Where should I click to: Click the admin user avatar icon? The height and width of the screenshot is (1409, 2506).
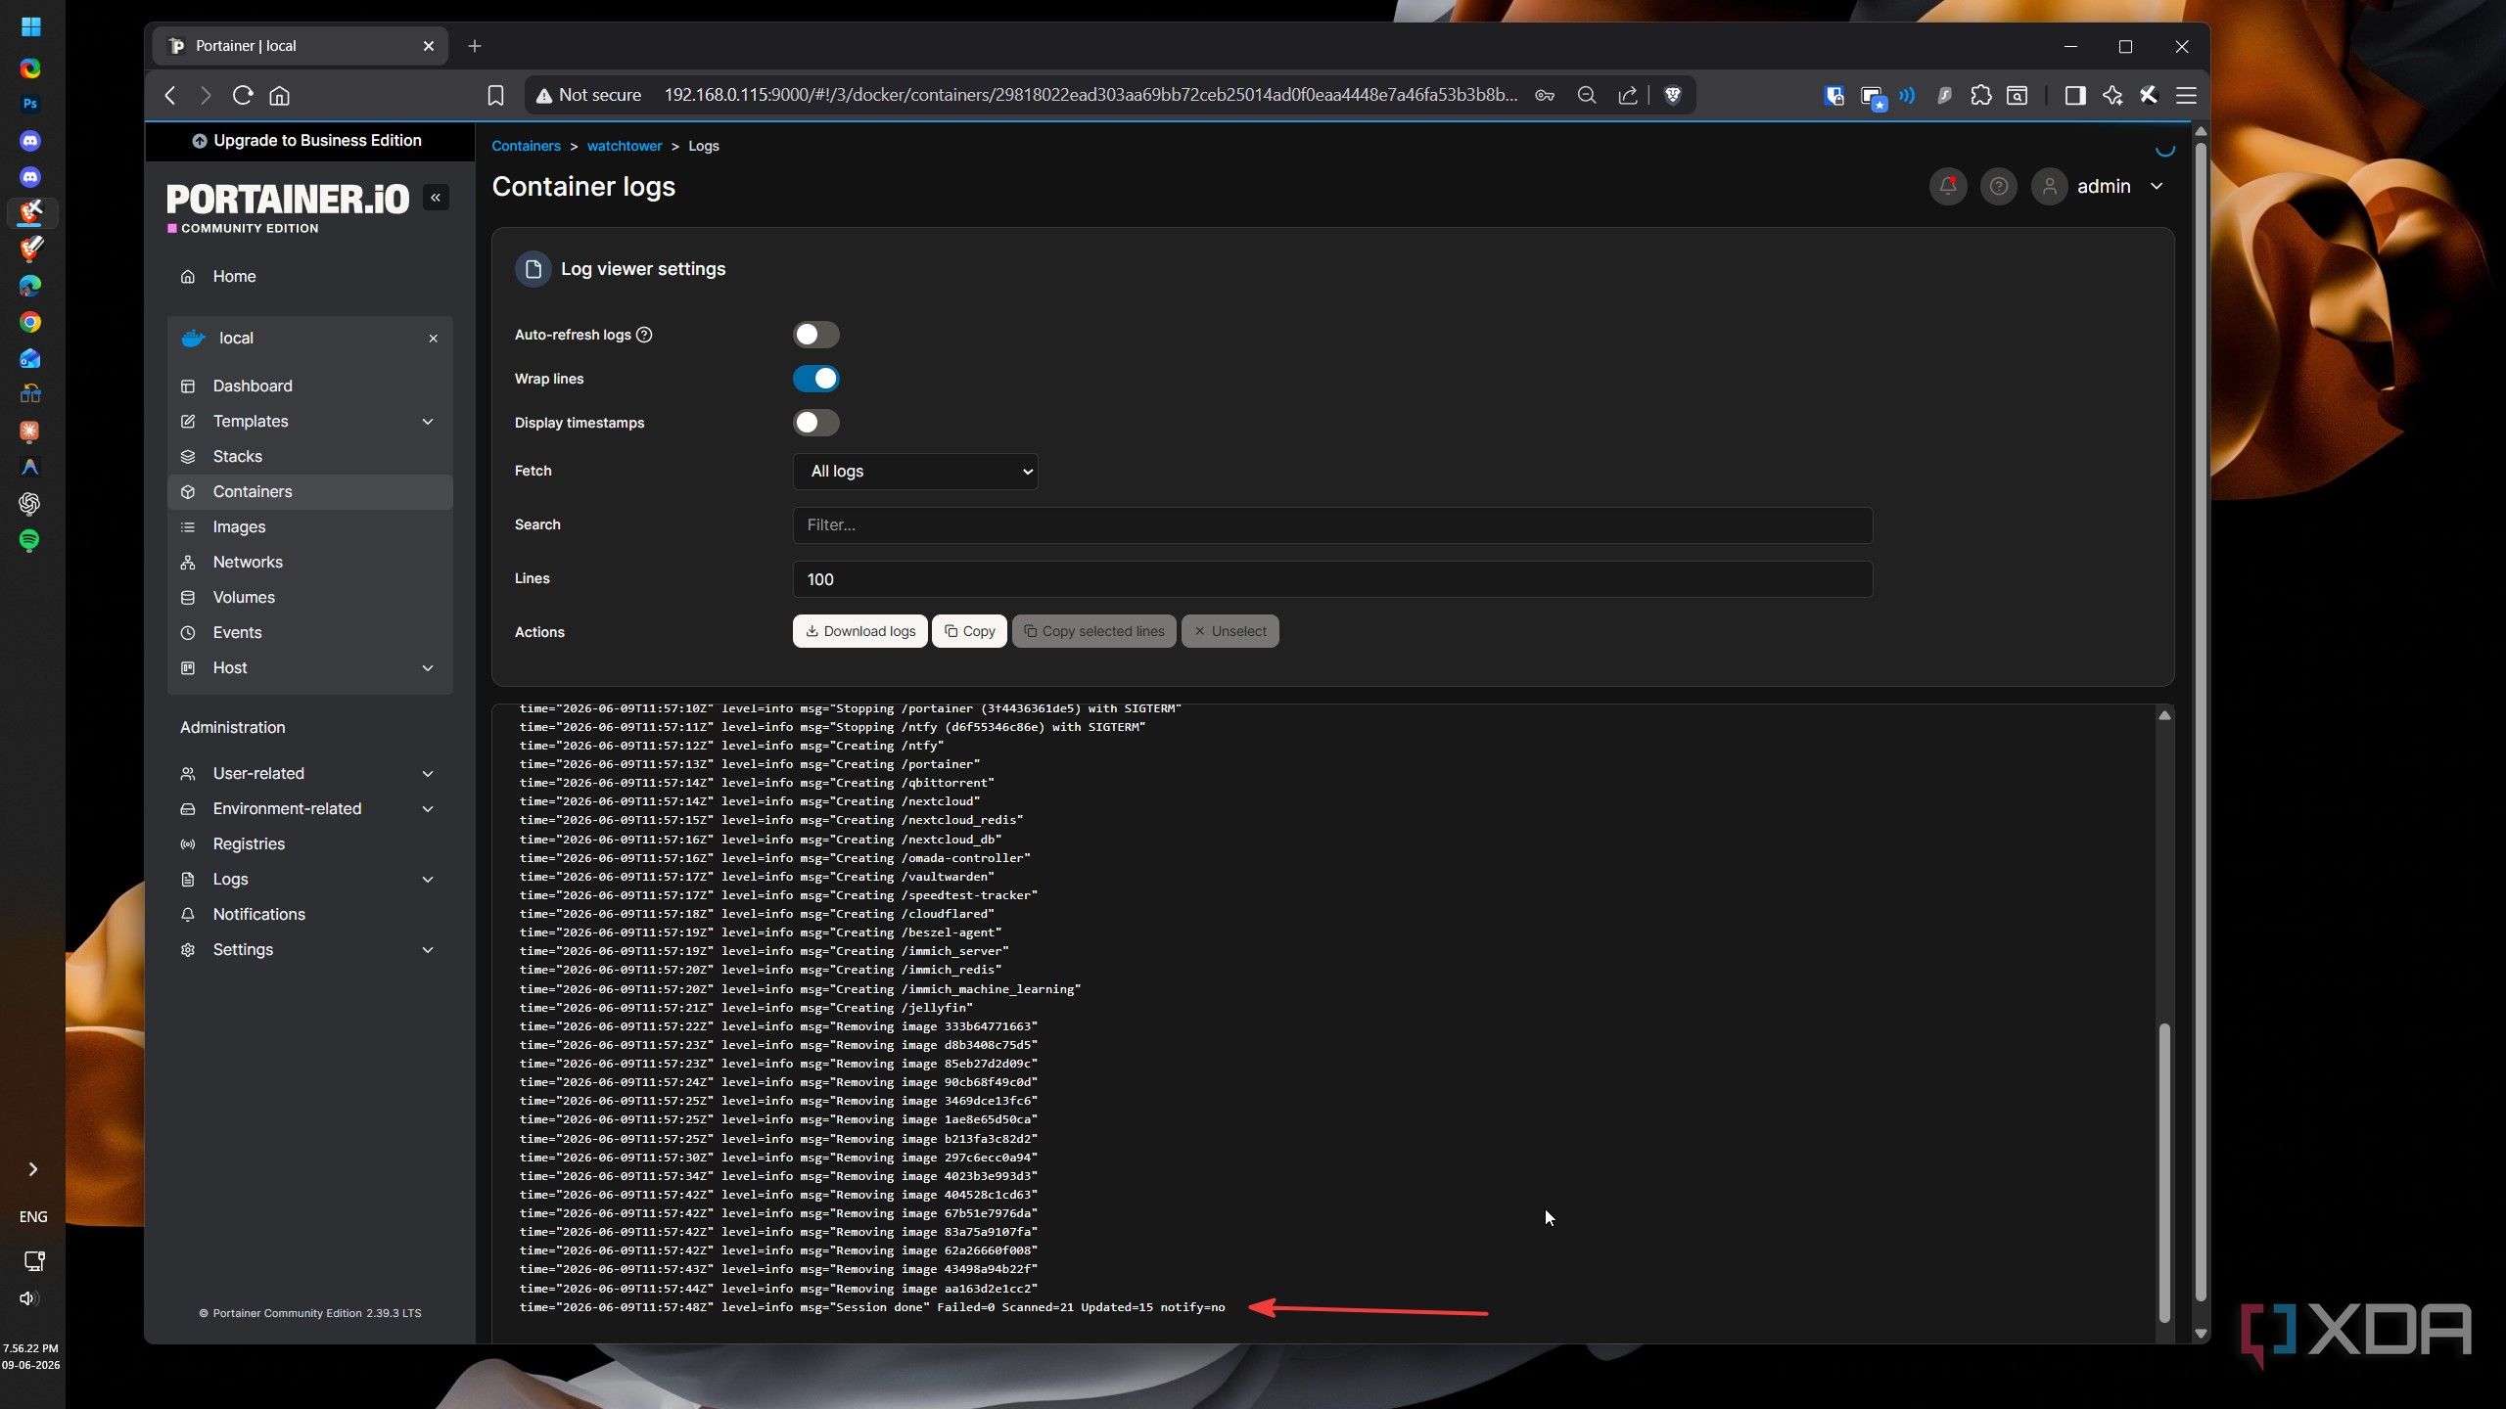click(x=2049, y=186)
